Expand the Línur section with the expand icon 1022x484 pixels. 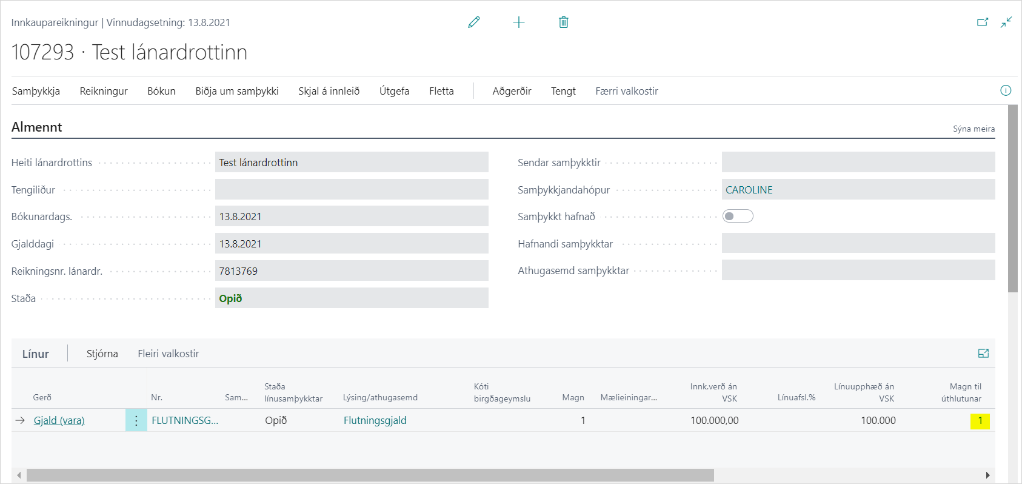pyautogui.click(x=983, y=354)
